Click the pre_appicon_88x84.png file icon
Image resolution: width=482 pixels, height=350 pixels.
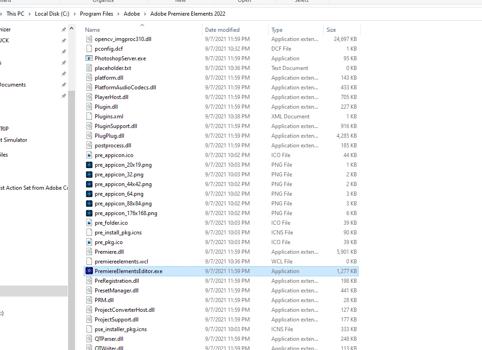[x=89, y=203]
